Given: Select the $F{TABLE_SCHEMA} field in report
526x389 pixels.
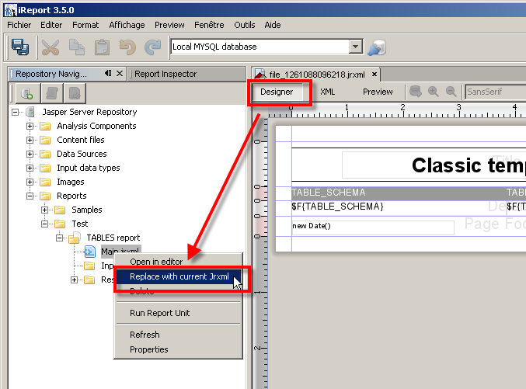Looking at the screenshot, I should 337,207.
